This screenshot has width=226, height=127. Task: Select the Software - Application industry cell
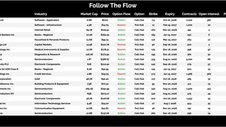coord(47,20)
